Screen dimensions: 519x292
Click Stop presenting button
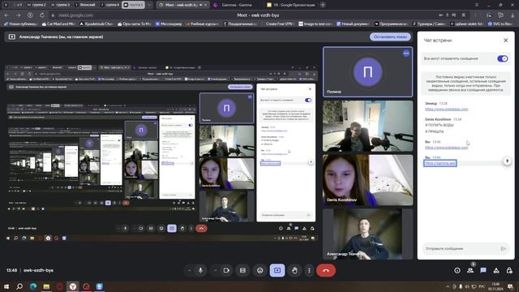point(390,36)
